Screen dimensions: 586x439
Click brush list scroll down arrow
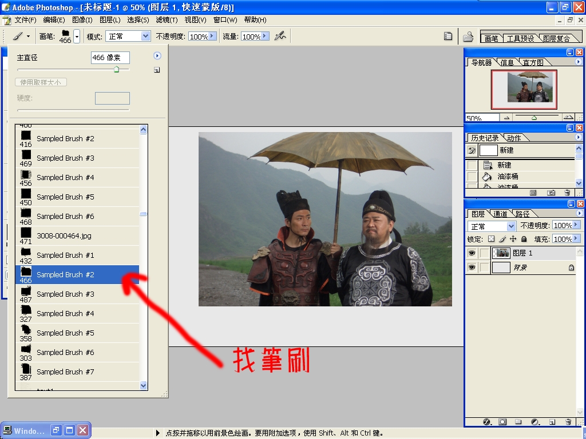(x=144, y=385)
